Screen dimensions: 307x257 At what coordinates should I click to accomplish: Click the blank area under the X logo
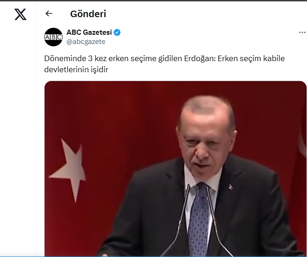(18, 137)
